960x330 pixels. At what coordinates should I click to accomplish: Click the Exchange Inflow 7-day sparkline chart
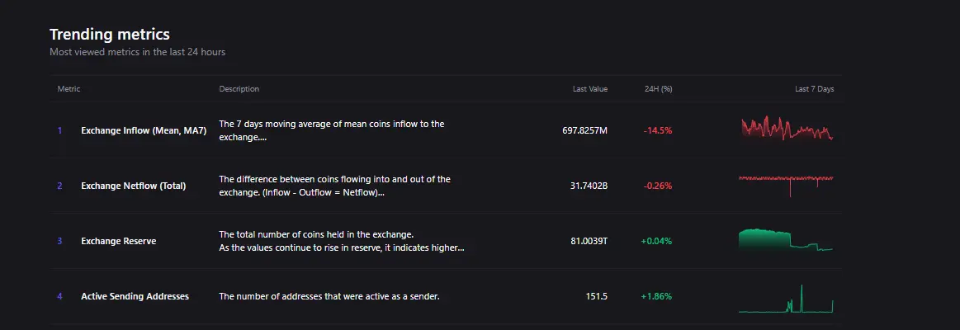pyautogui.click(x=787, y=129)
